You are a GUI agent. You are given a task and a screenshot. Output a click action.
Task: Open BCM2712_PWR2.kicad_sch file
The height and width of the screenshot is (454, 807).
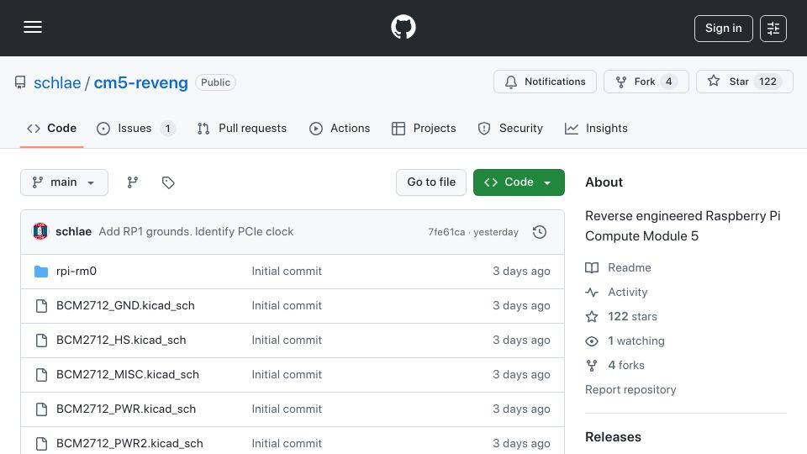click(129, 444)
